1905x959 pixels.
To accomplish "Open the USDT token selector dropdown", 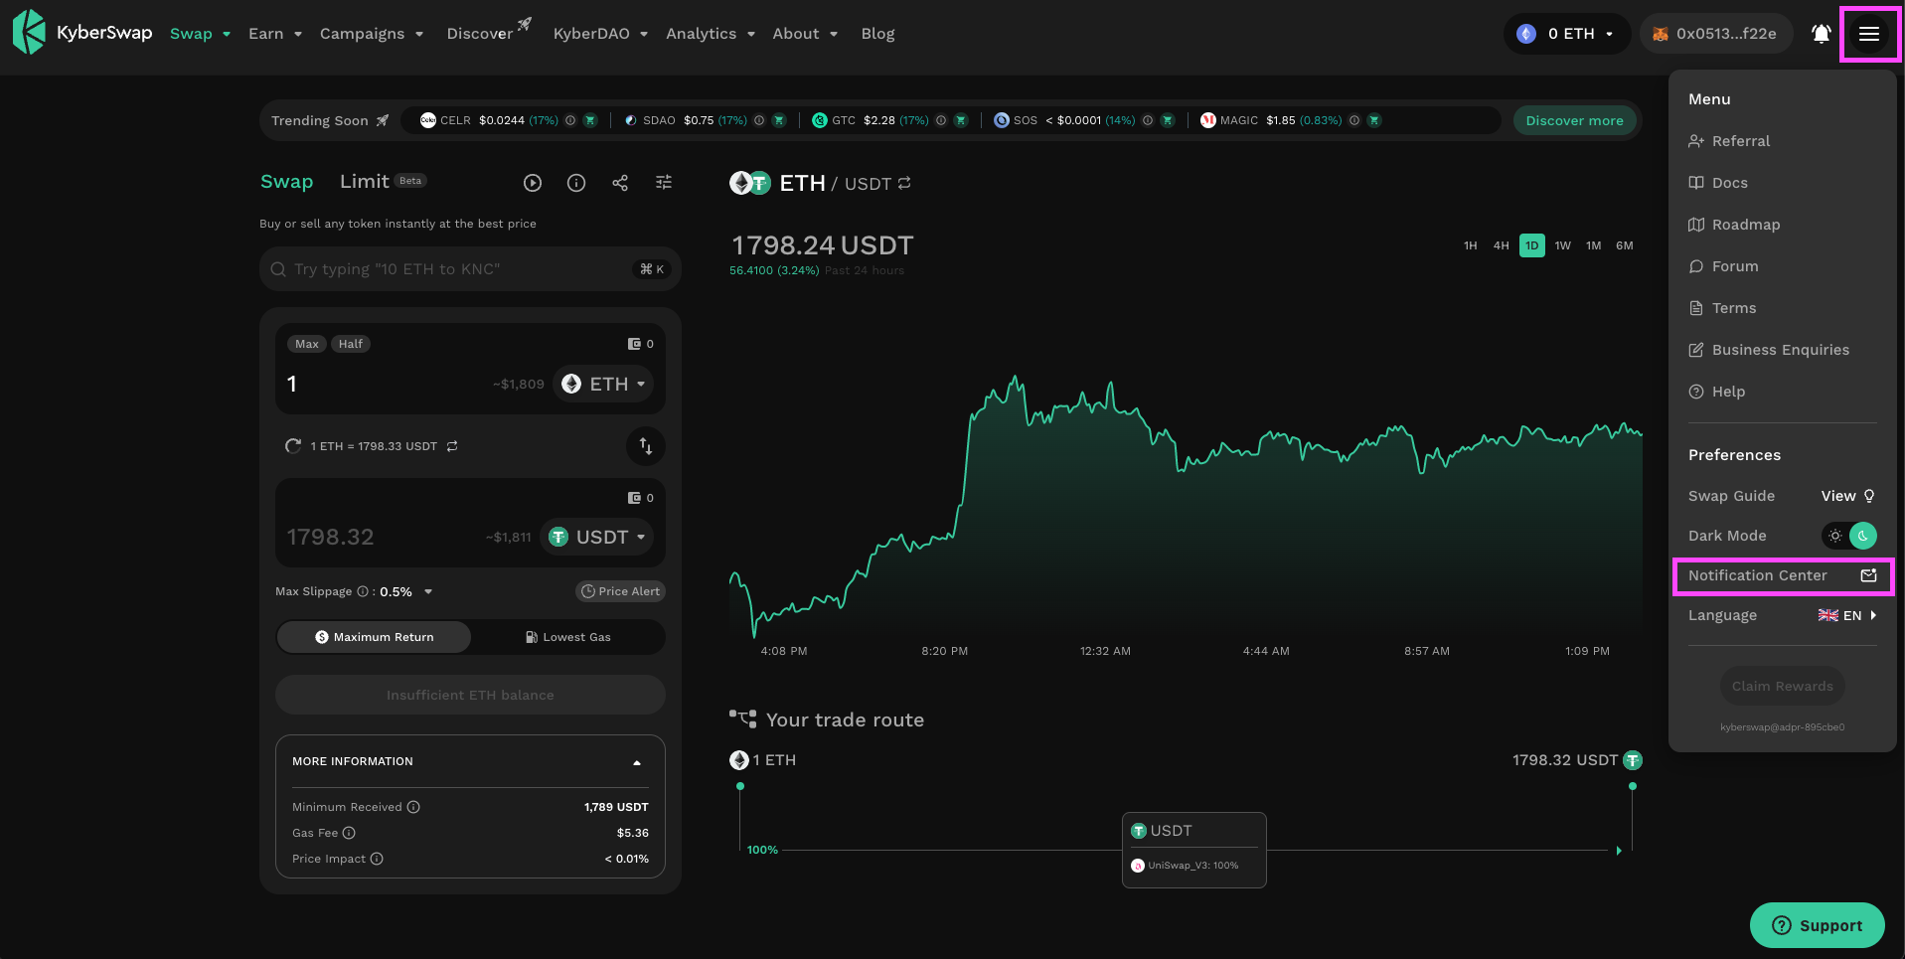I will 597,538.
